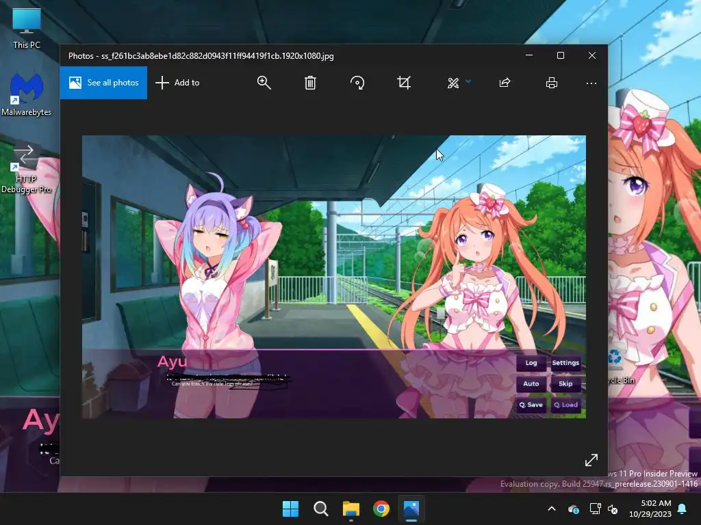The width and height of the screenshot is (701, 525).
Task: Zoom in with the magnifier icon
Action: pos(264,83)
